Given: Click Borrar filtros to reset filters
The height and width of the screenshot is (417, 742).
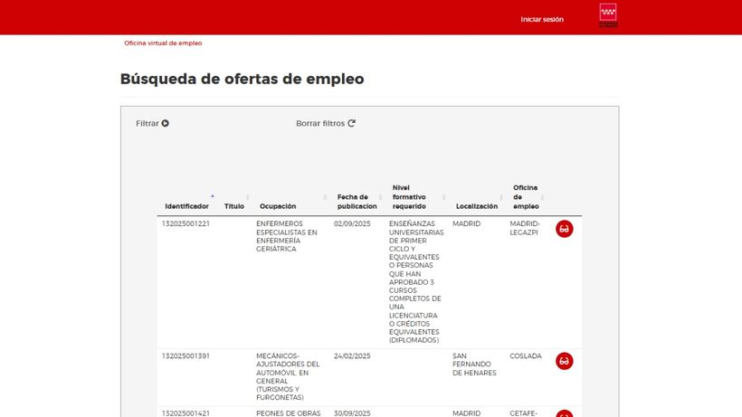Looking at the screenshot, I should (320, 123).
